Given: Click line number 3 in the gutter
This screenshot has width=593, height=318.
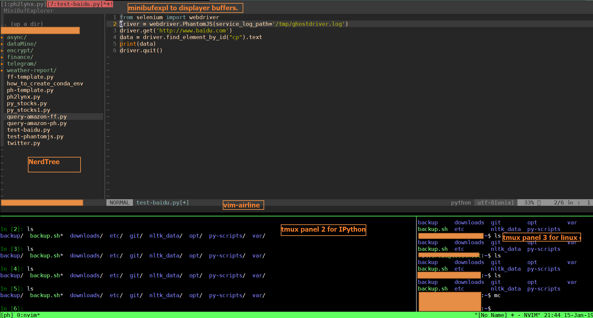Looking at the screenshot, I should pyautogui.click(x=115, y=31).
